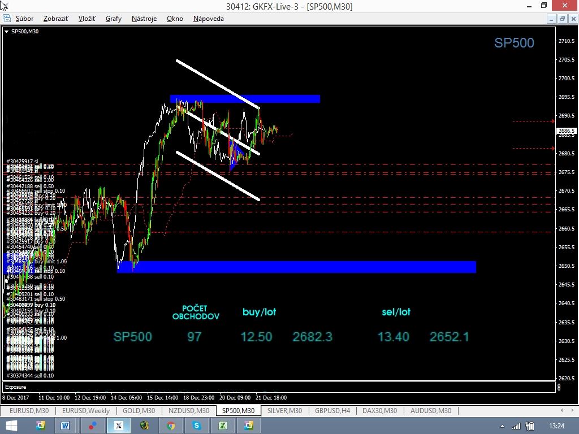Switch to the SILVER,M30 chart tab
The width and height of the screenshot is (579, 434).
coord(284,410)
